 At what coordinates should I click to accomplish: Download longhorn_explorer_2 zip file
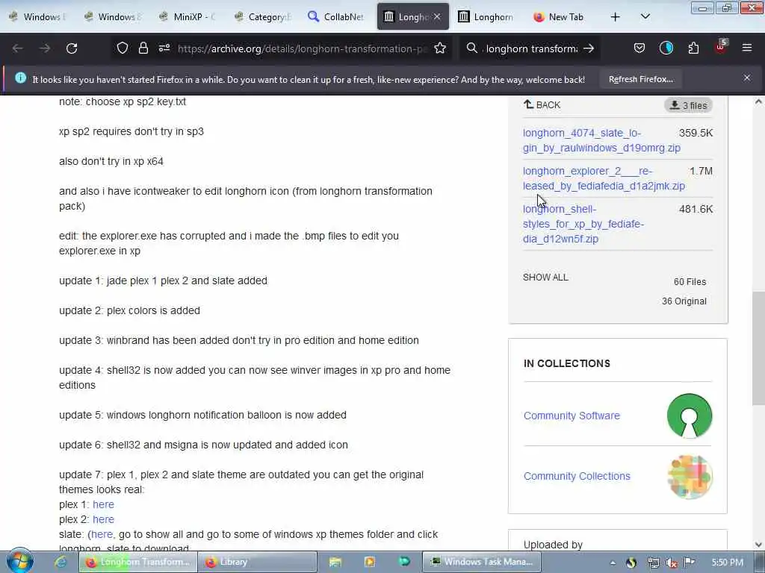click(604, 178)
